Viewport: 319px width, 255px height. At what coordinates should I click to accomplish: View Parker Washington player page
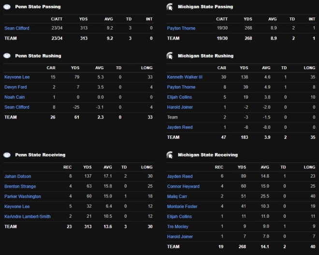click(23, 196)
